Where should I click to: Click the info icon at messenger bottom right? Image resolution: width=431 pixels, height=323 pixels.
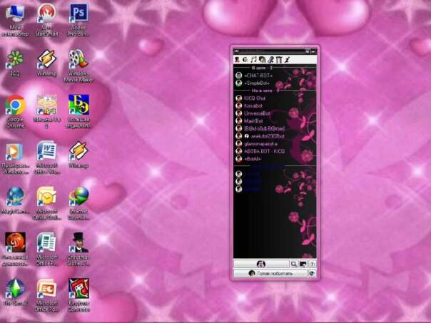click(x=312, y=264)
